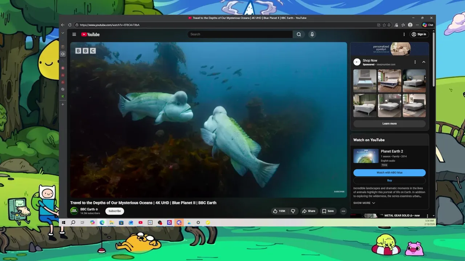
Task: Start voice search with microphone icon
Action: coord(312,34)
